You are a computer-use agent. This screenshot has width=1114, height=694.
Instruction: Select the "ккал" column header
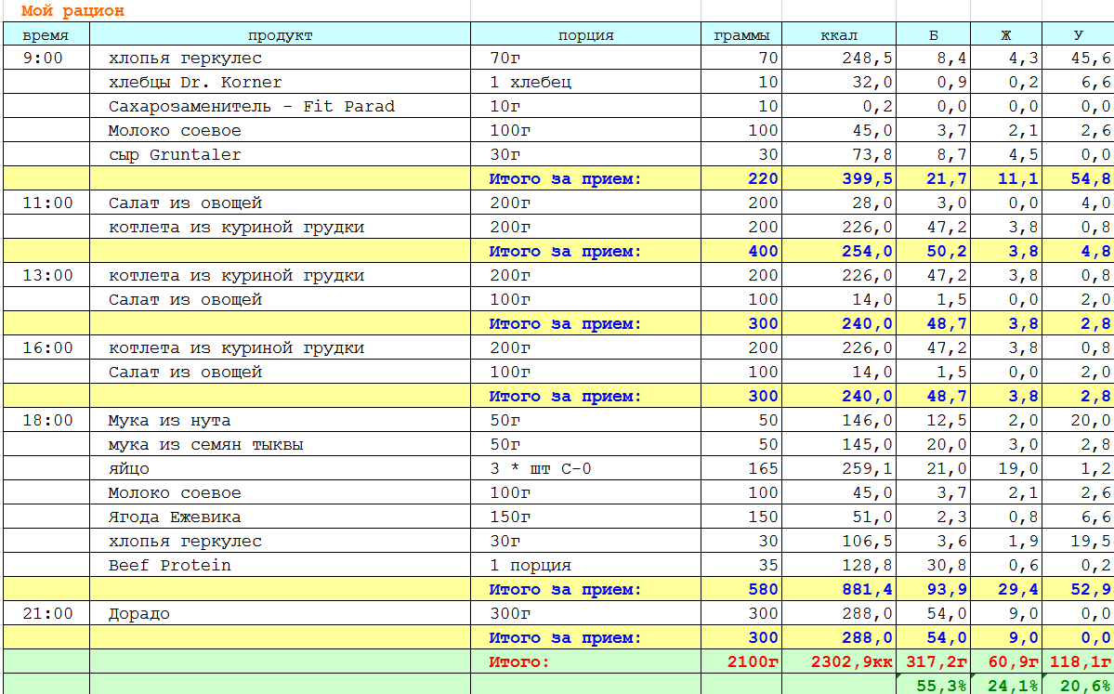coord(838,35)
